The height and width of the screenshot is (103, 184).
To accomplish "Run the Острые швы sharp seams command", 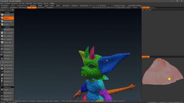I will [x=7, y=43].
